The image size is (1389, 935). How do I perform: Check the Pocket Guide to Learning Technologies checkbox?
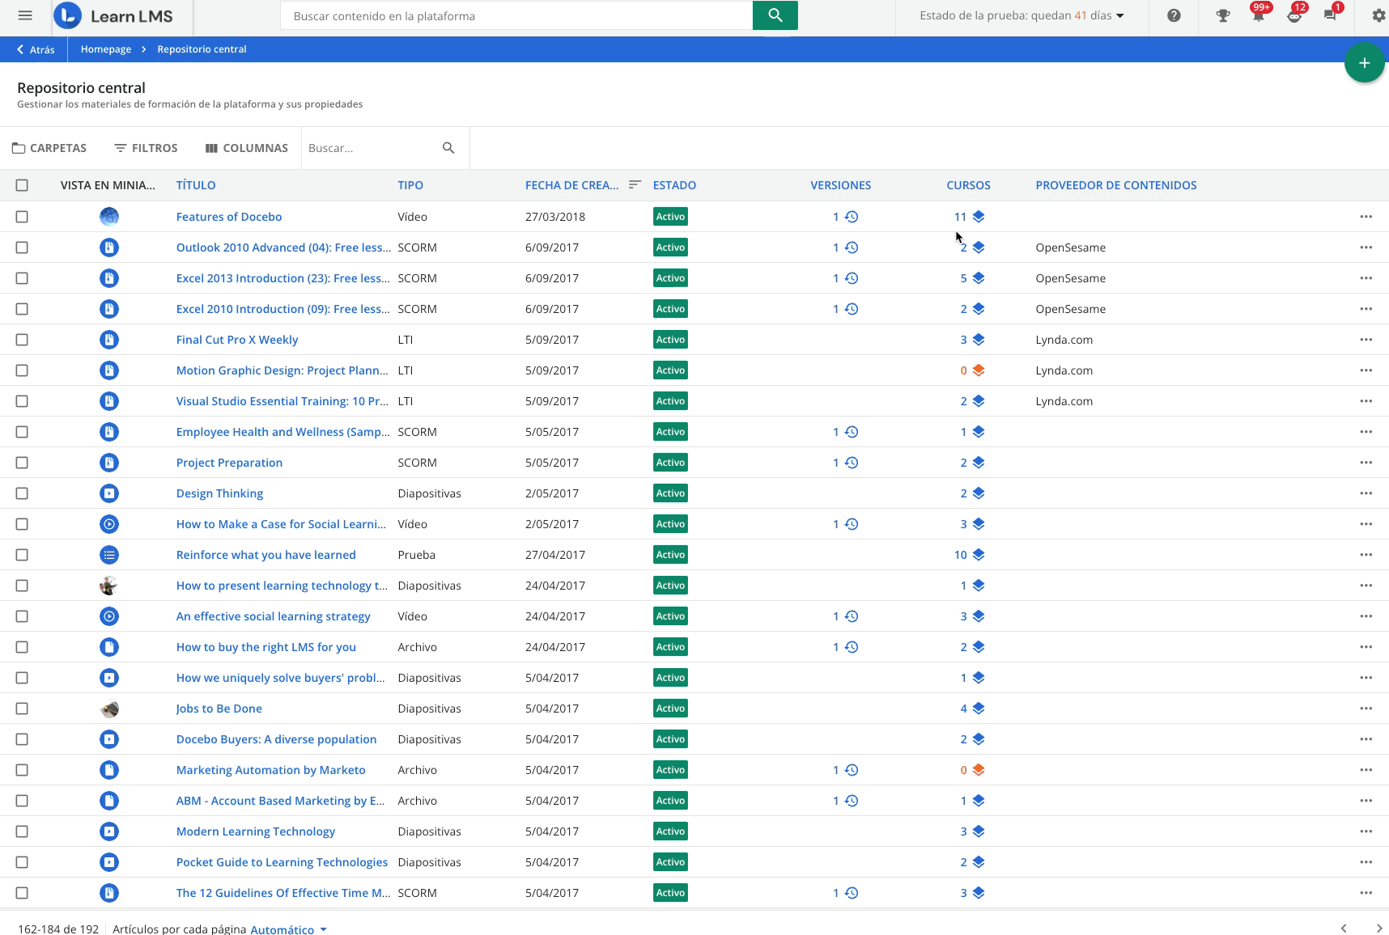click(22, 862)
